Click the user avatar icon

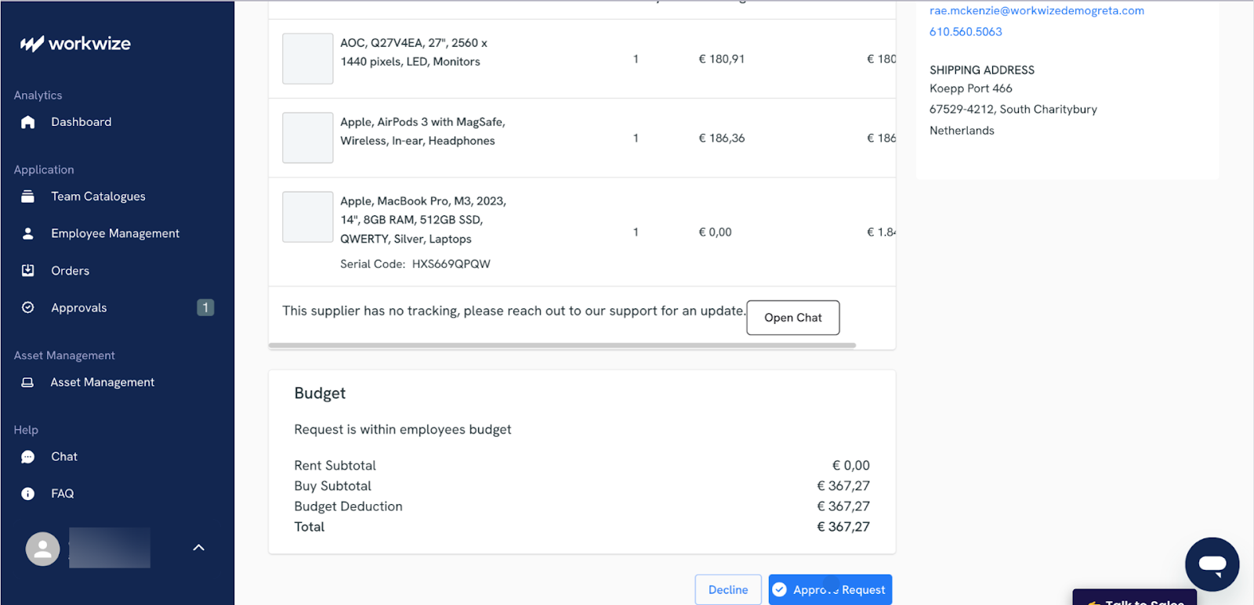[x=43, y=549]
